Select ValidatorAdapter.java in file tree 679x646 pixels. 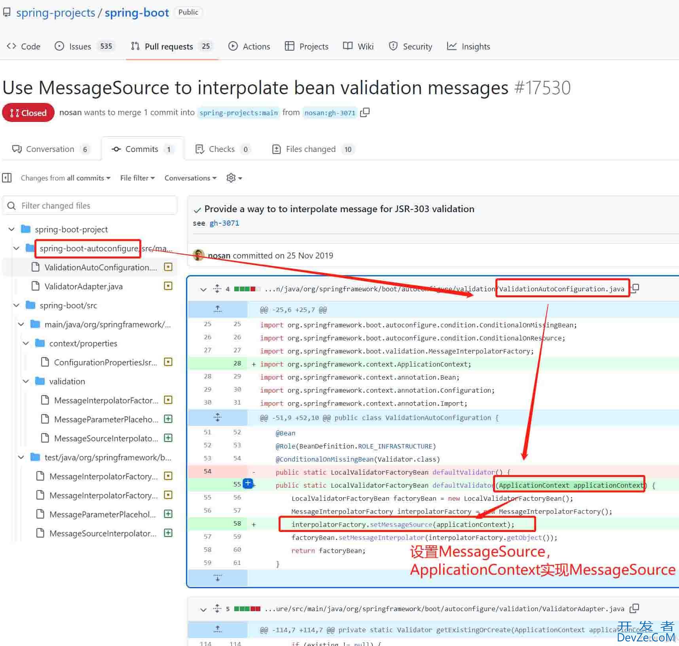(83, 286)
